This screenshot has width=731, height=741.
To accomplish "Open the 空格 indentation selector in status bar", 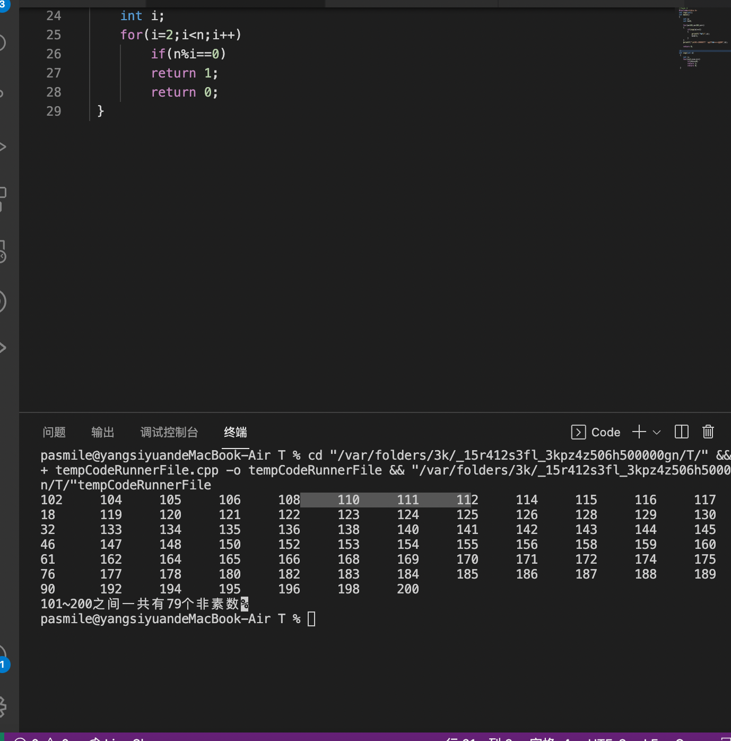I will 550,738.
